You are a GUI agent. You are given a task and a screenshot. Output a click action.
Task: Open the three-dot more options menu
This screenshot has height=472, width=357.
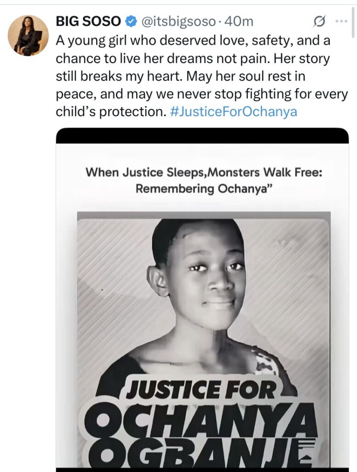[341, 21]
